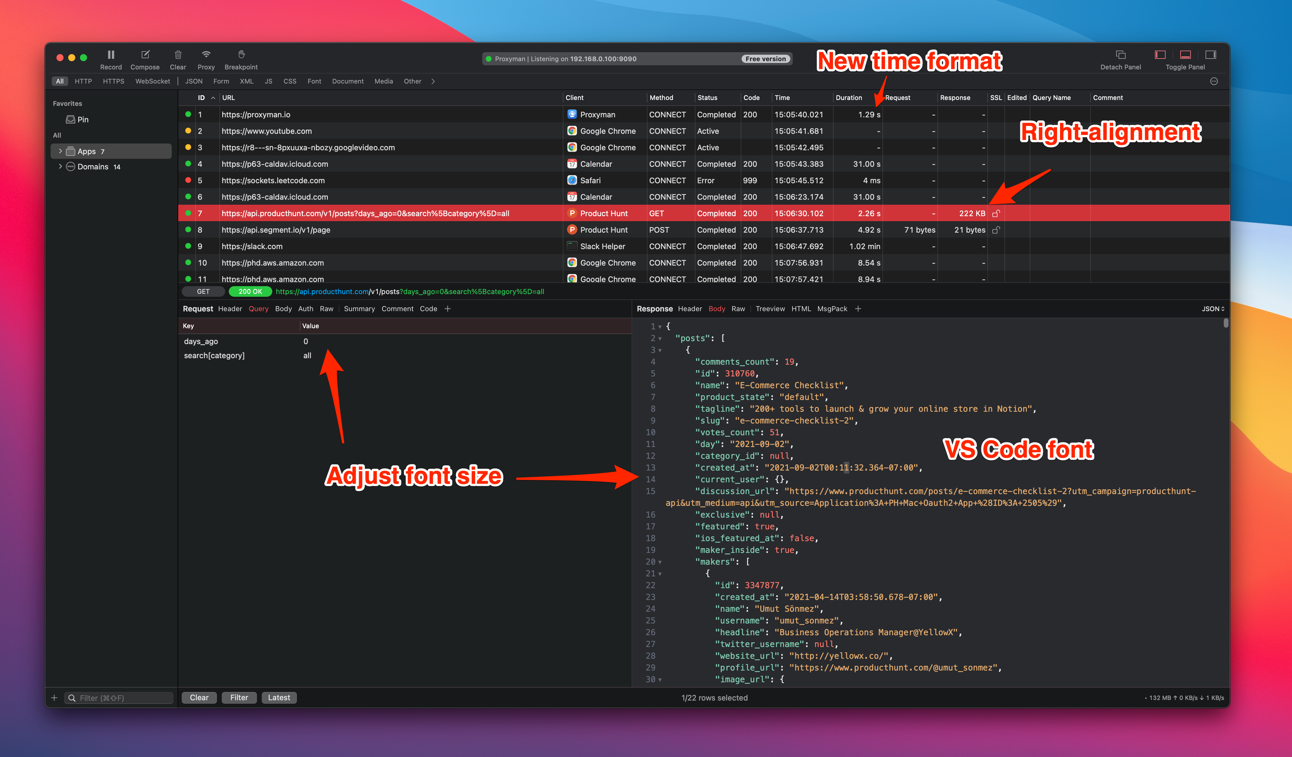Filter requests by Media type
This screenshot has height=757, width=1292.
[x=383, y=81]
